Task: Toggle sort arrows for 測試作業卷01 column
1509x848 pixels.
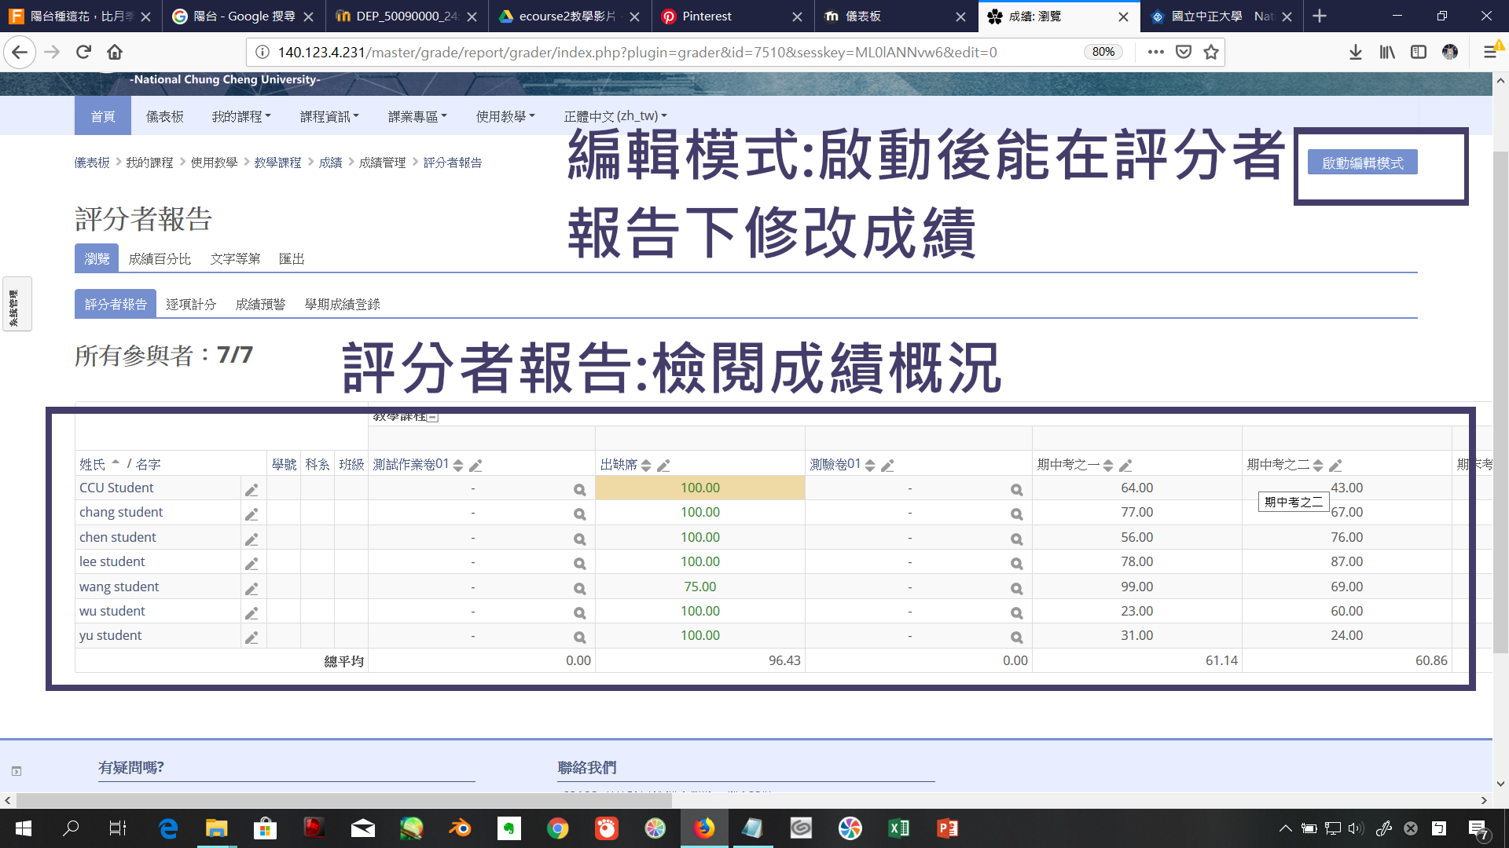Action: tap(458, 466)
